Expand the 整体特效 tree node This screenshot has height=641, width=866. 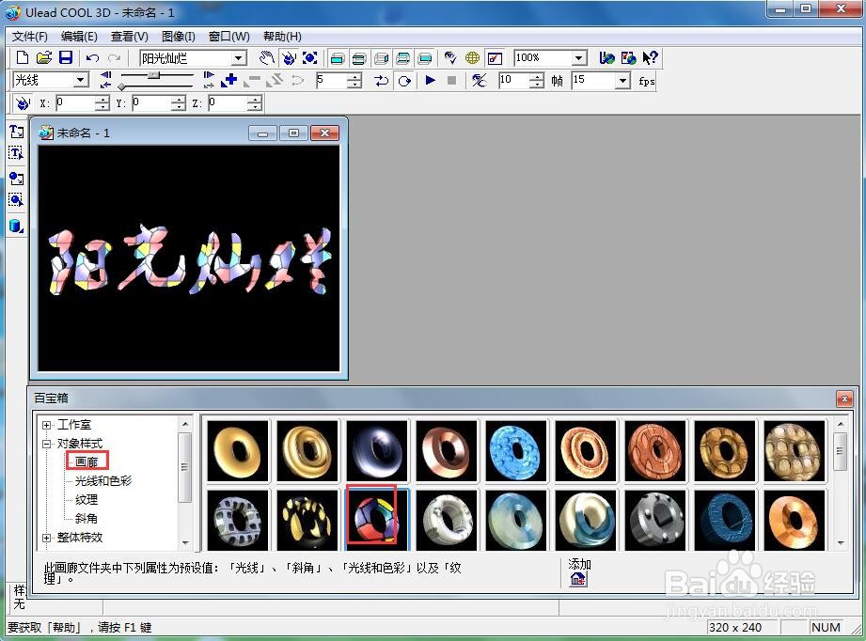(x=46, y=538)
